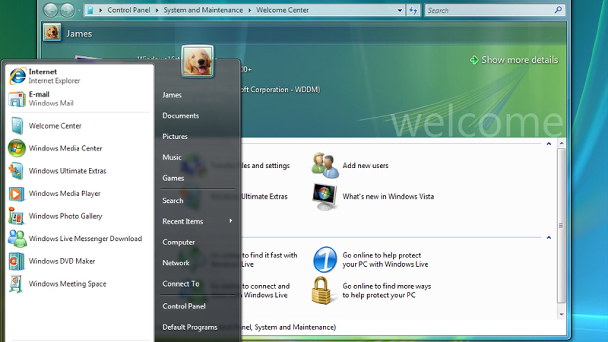Click the Add new users icon
Image resolution: width=608 pixels, height=342 pixels.
325,165
